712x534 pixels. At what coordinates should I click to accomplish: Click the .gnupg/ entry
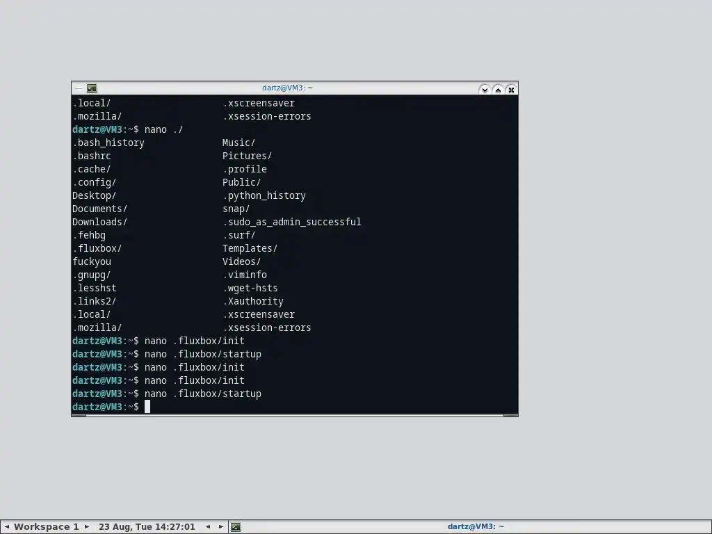coord(92,275)
